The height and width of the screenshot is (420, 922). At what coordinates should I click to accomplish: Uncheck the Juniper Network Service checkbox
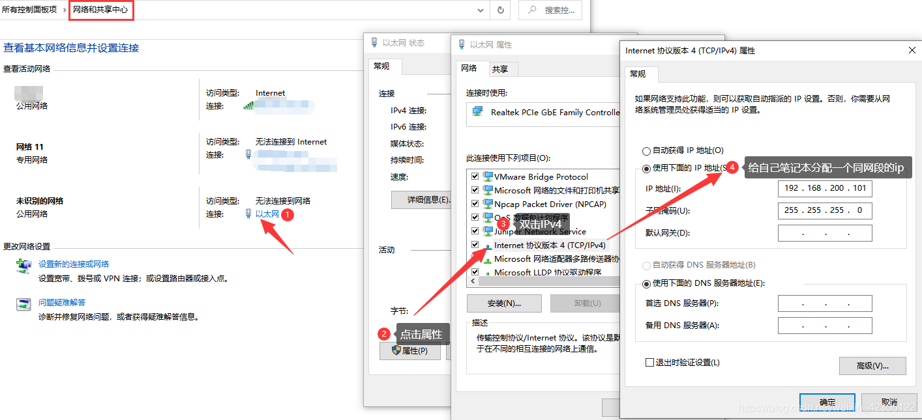point(475,231)
